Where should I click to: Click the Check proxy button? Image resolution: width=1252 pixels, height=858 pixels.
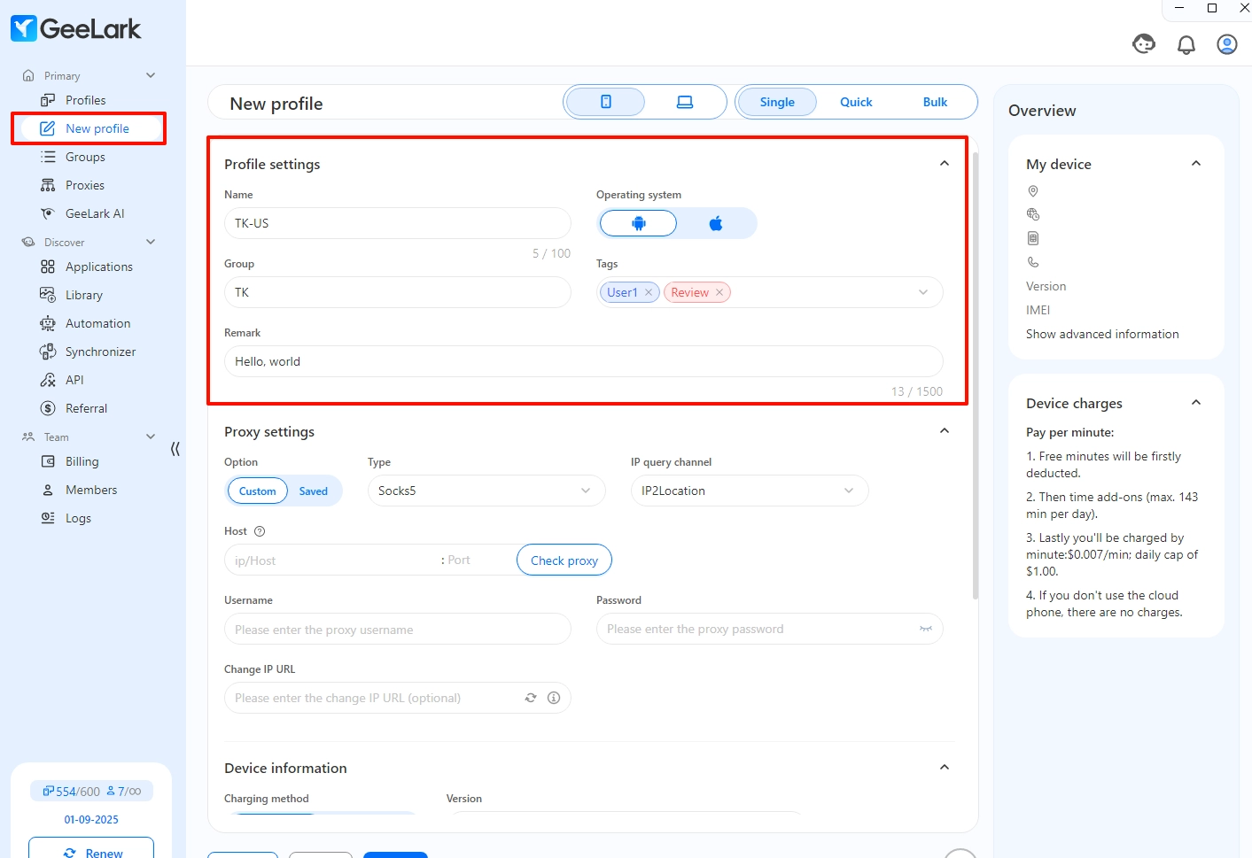tap(564, 560)
